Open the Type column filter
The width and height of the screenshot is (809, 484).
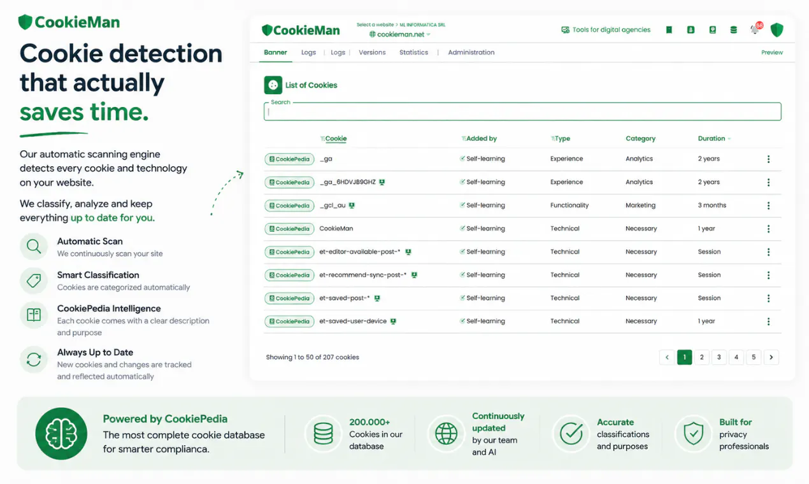[x=552, y=139]
